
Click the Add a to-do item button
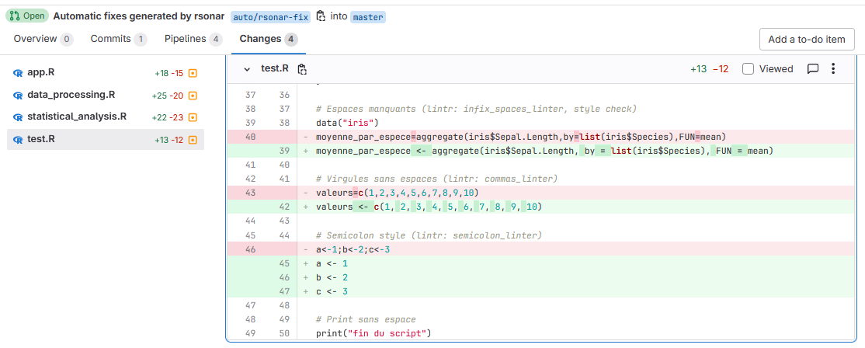[x=807, y=39]
